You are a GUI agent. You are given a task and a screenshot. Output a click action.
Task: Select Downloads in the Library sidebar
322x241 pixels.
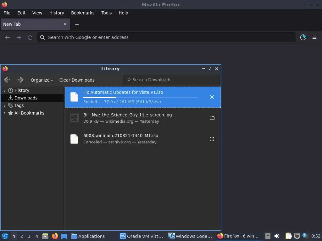(32, 98)
